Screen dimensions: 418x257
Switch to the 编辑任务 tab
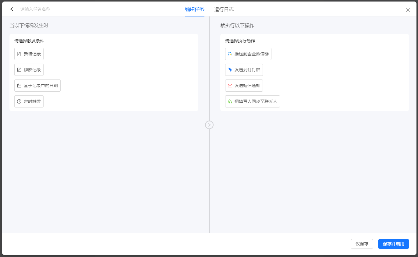coord(194,9)
